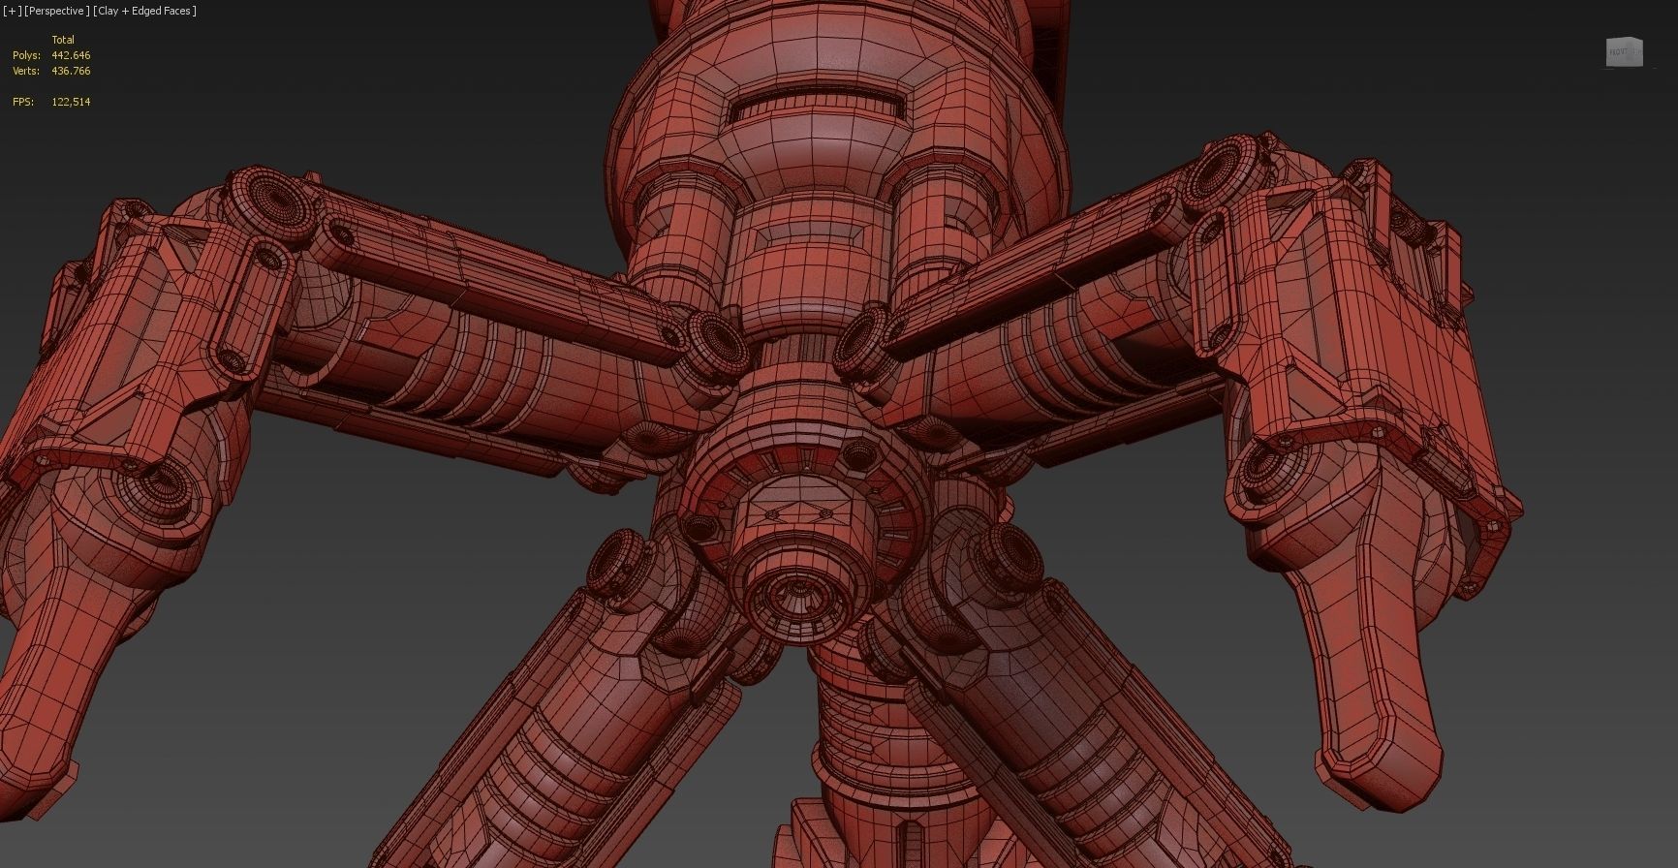This screenshot has height=868, width=1678.
Task: Click the Polys: statistics label
Action: point(26,55)
